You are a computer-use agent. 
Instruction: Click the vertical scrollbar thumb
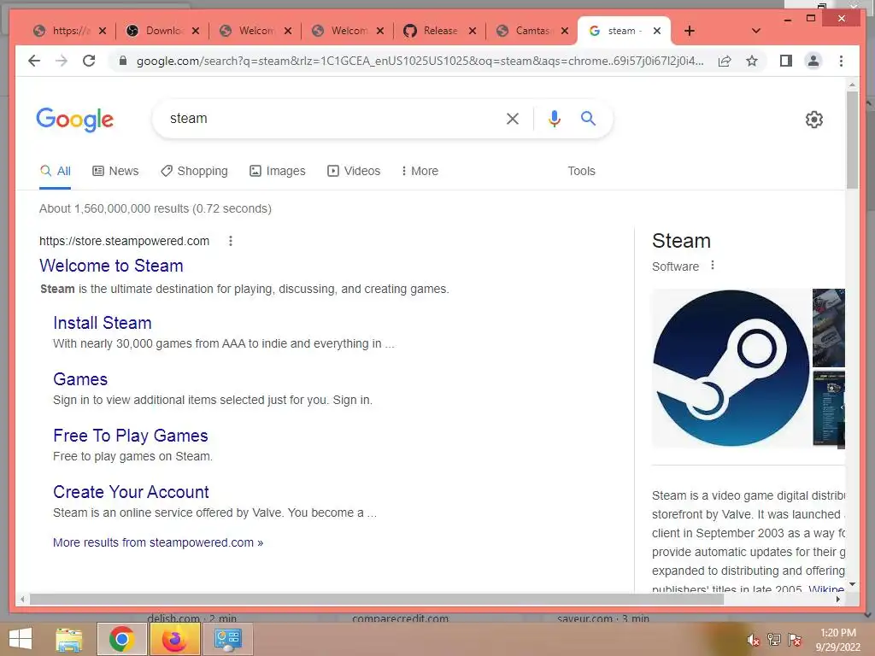[852, 139]
